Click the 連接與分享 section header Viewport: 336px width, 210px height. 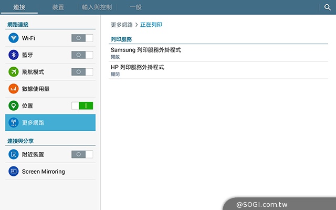click(20, 141)
